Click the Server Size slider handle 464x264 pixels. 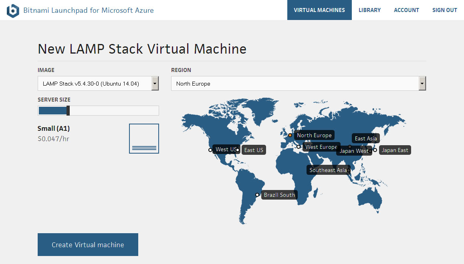click(x=68, y=110)
